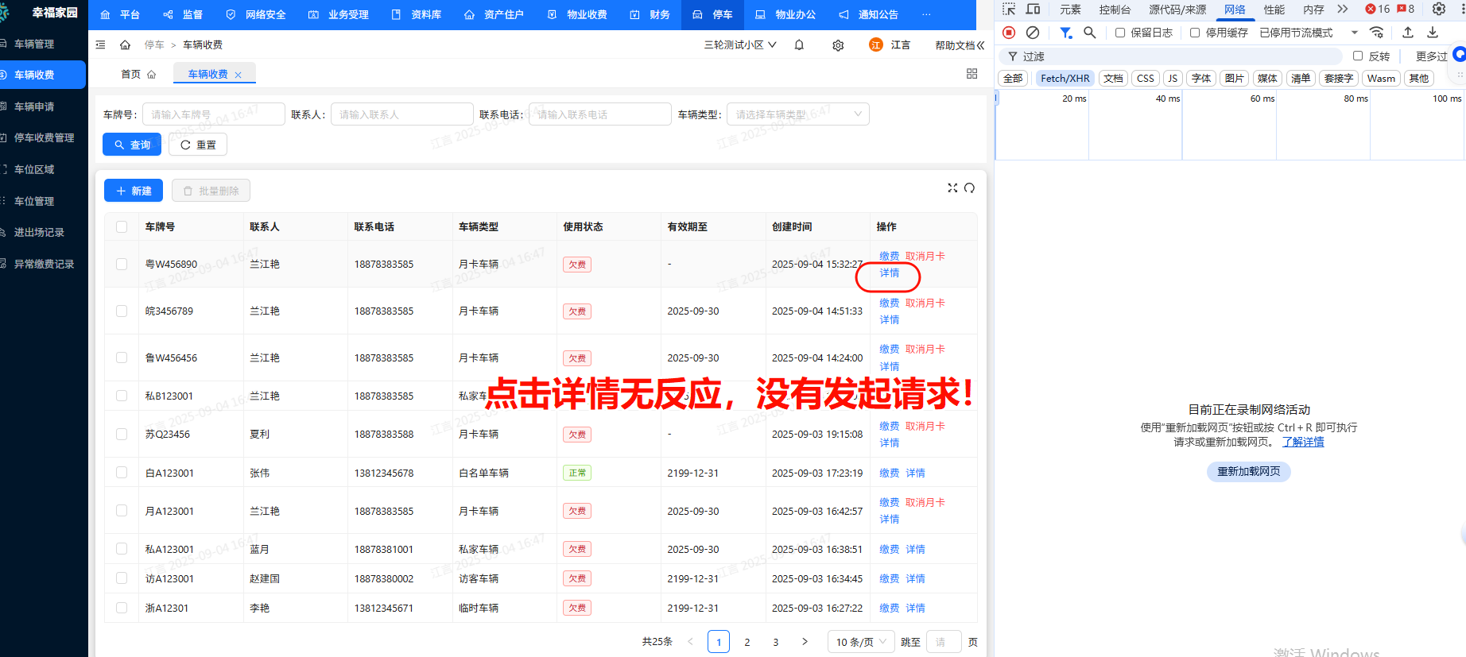1466x657 pixels.
Task: Click the home icon in breadcrumb
Action: 125,45
